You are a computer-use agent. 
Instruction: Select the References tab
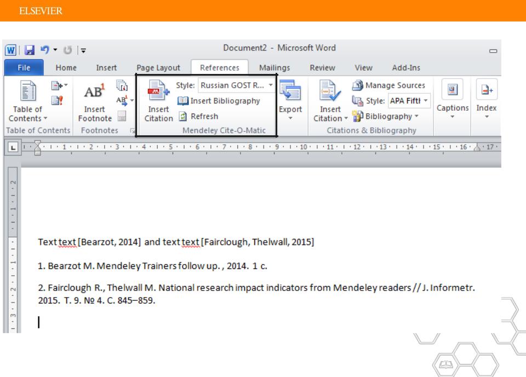(x=220, y=68)
